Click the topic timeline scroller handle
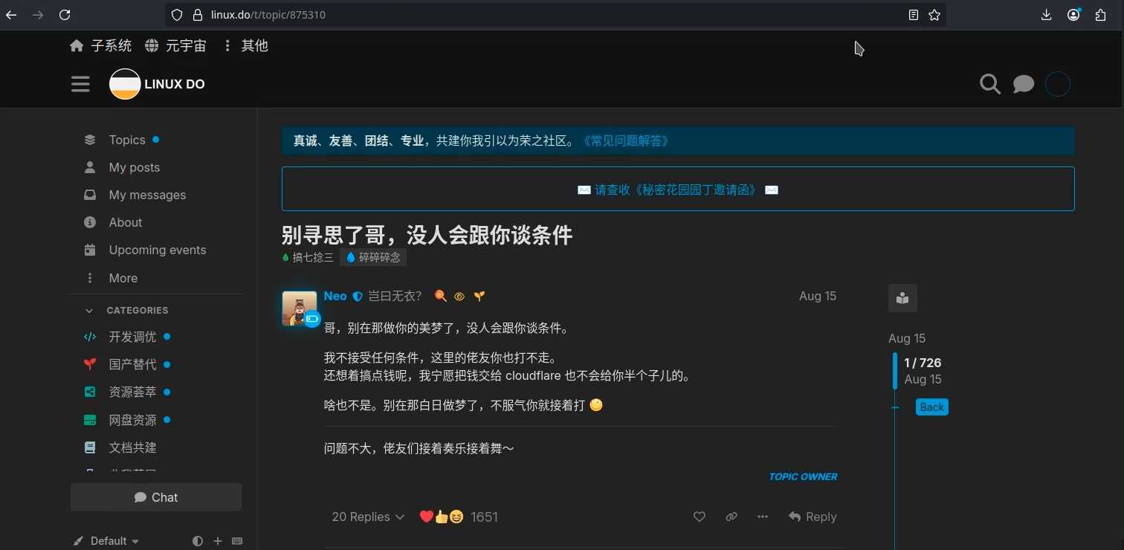Viewport: 1124px width, 550px height. click(x=895, y=371)
